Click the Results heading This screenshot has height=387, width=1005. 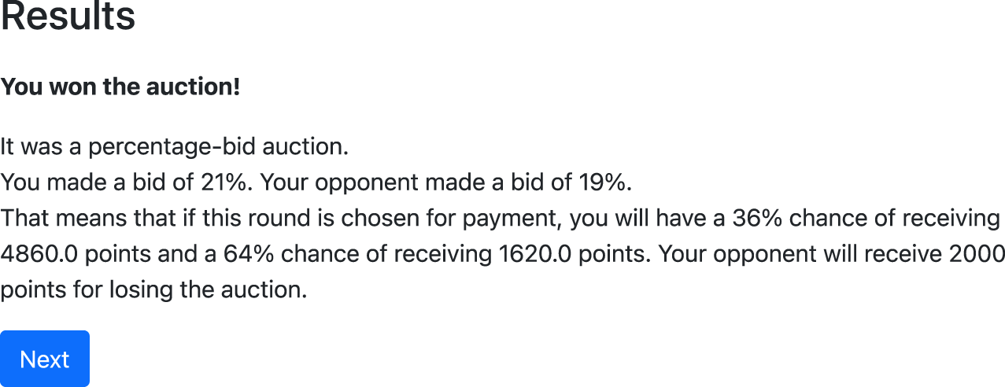(x=68, y=17)
